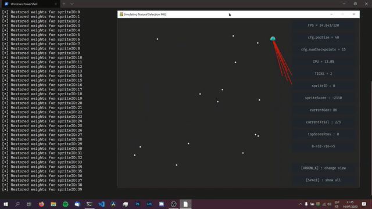Open the notification center icon
372x209 pixels.
coord(364,204)
